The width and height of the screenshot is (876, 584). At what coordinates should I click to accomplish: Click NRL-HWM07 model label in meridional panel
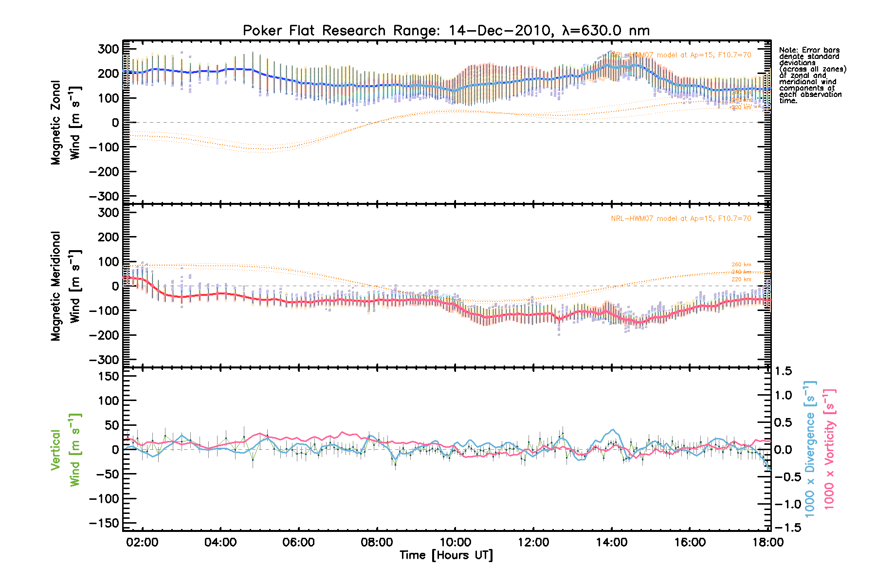coord(681,219)
